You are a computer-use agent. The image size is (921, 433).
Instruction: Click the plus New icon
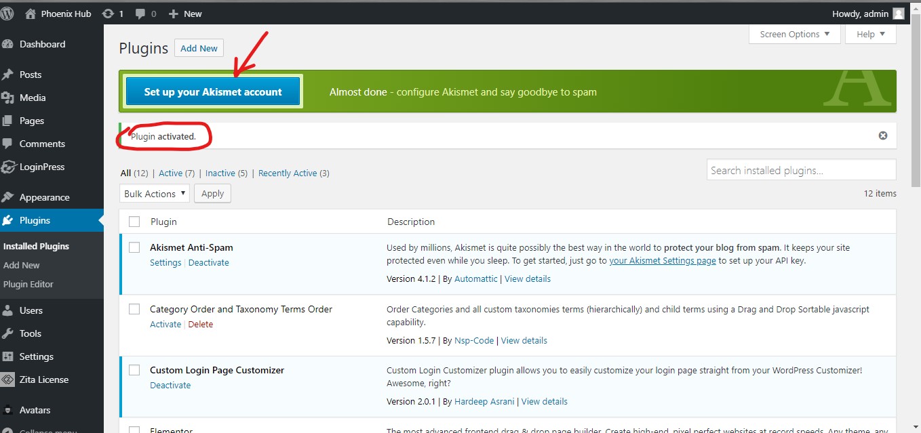[x=173, y=14]
